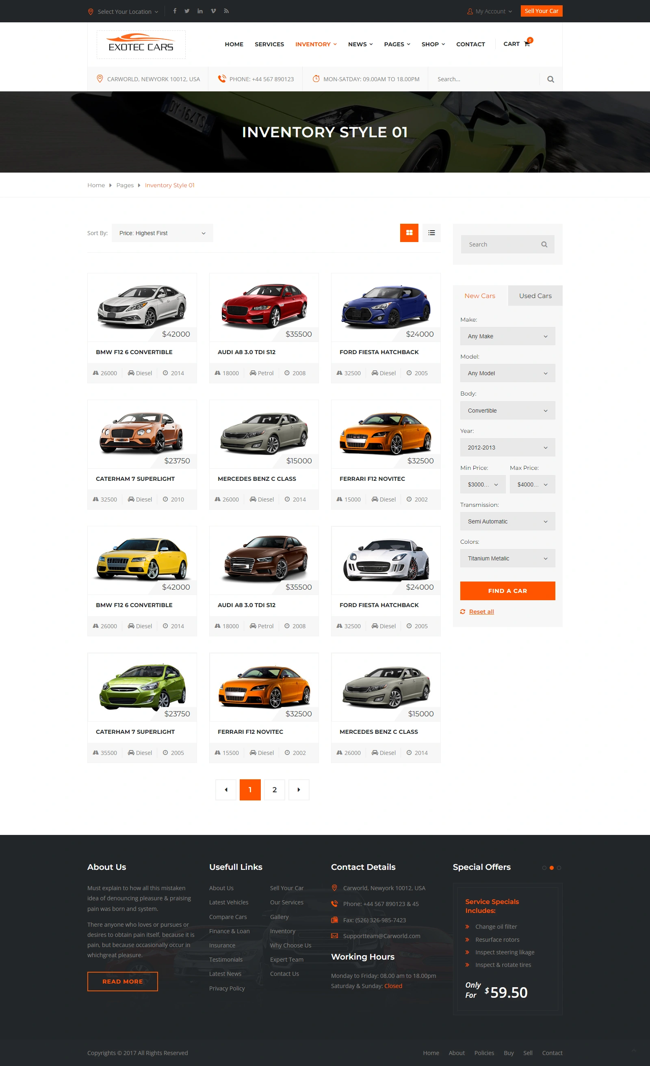Open the INVENTORY menu item

click(x=313, y=44)
